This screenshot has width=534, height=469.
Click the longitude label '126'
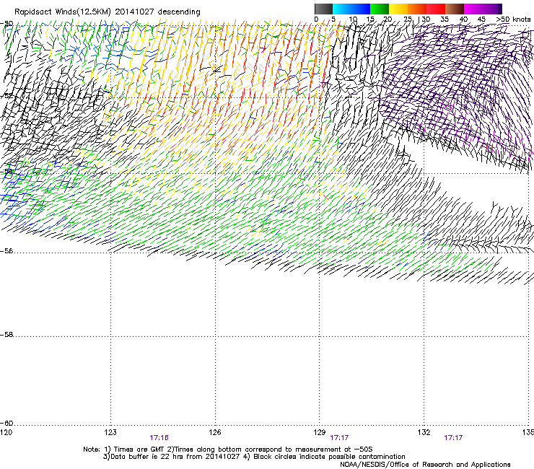(x=215, y=432)
